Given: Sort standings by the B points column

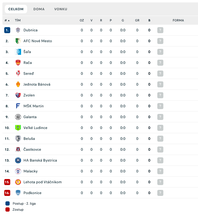Looking at the screenshot, I should point(149,20).
